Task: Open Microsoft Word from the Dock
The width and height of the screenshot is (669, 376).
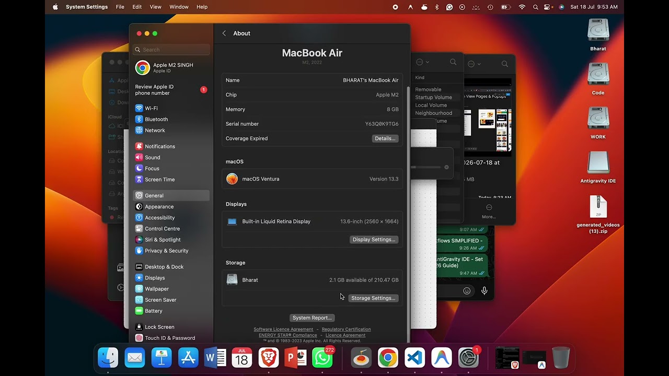Action: (x=215, y=358)
